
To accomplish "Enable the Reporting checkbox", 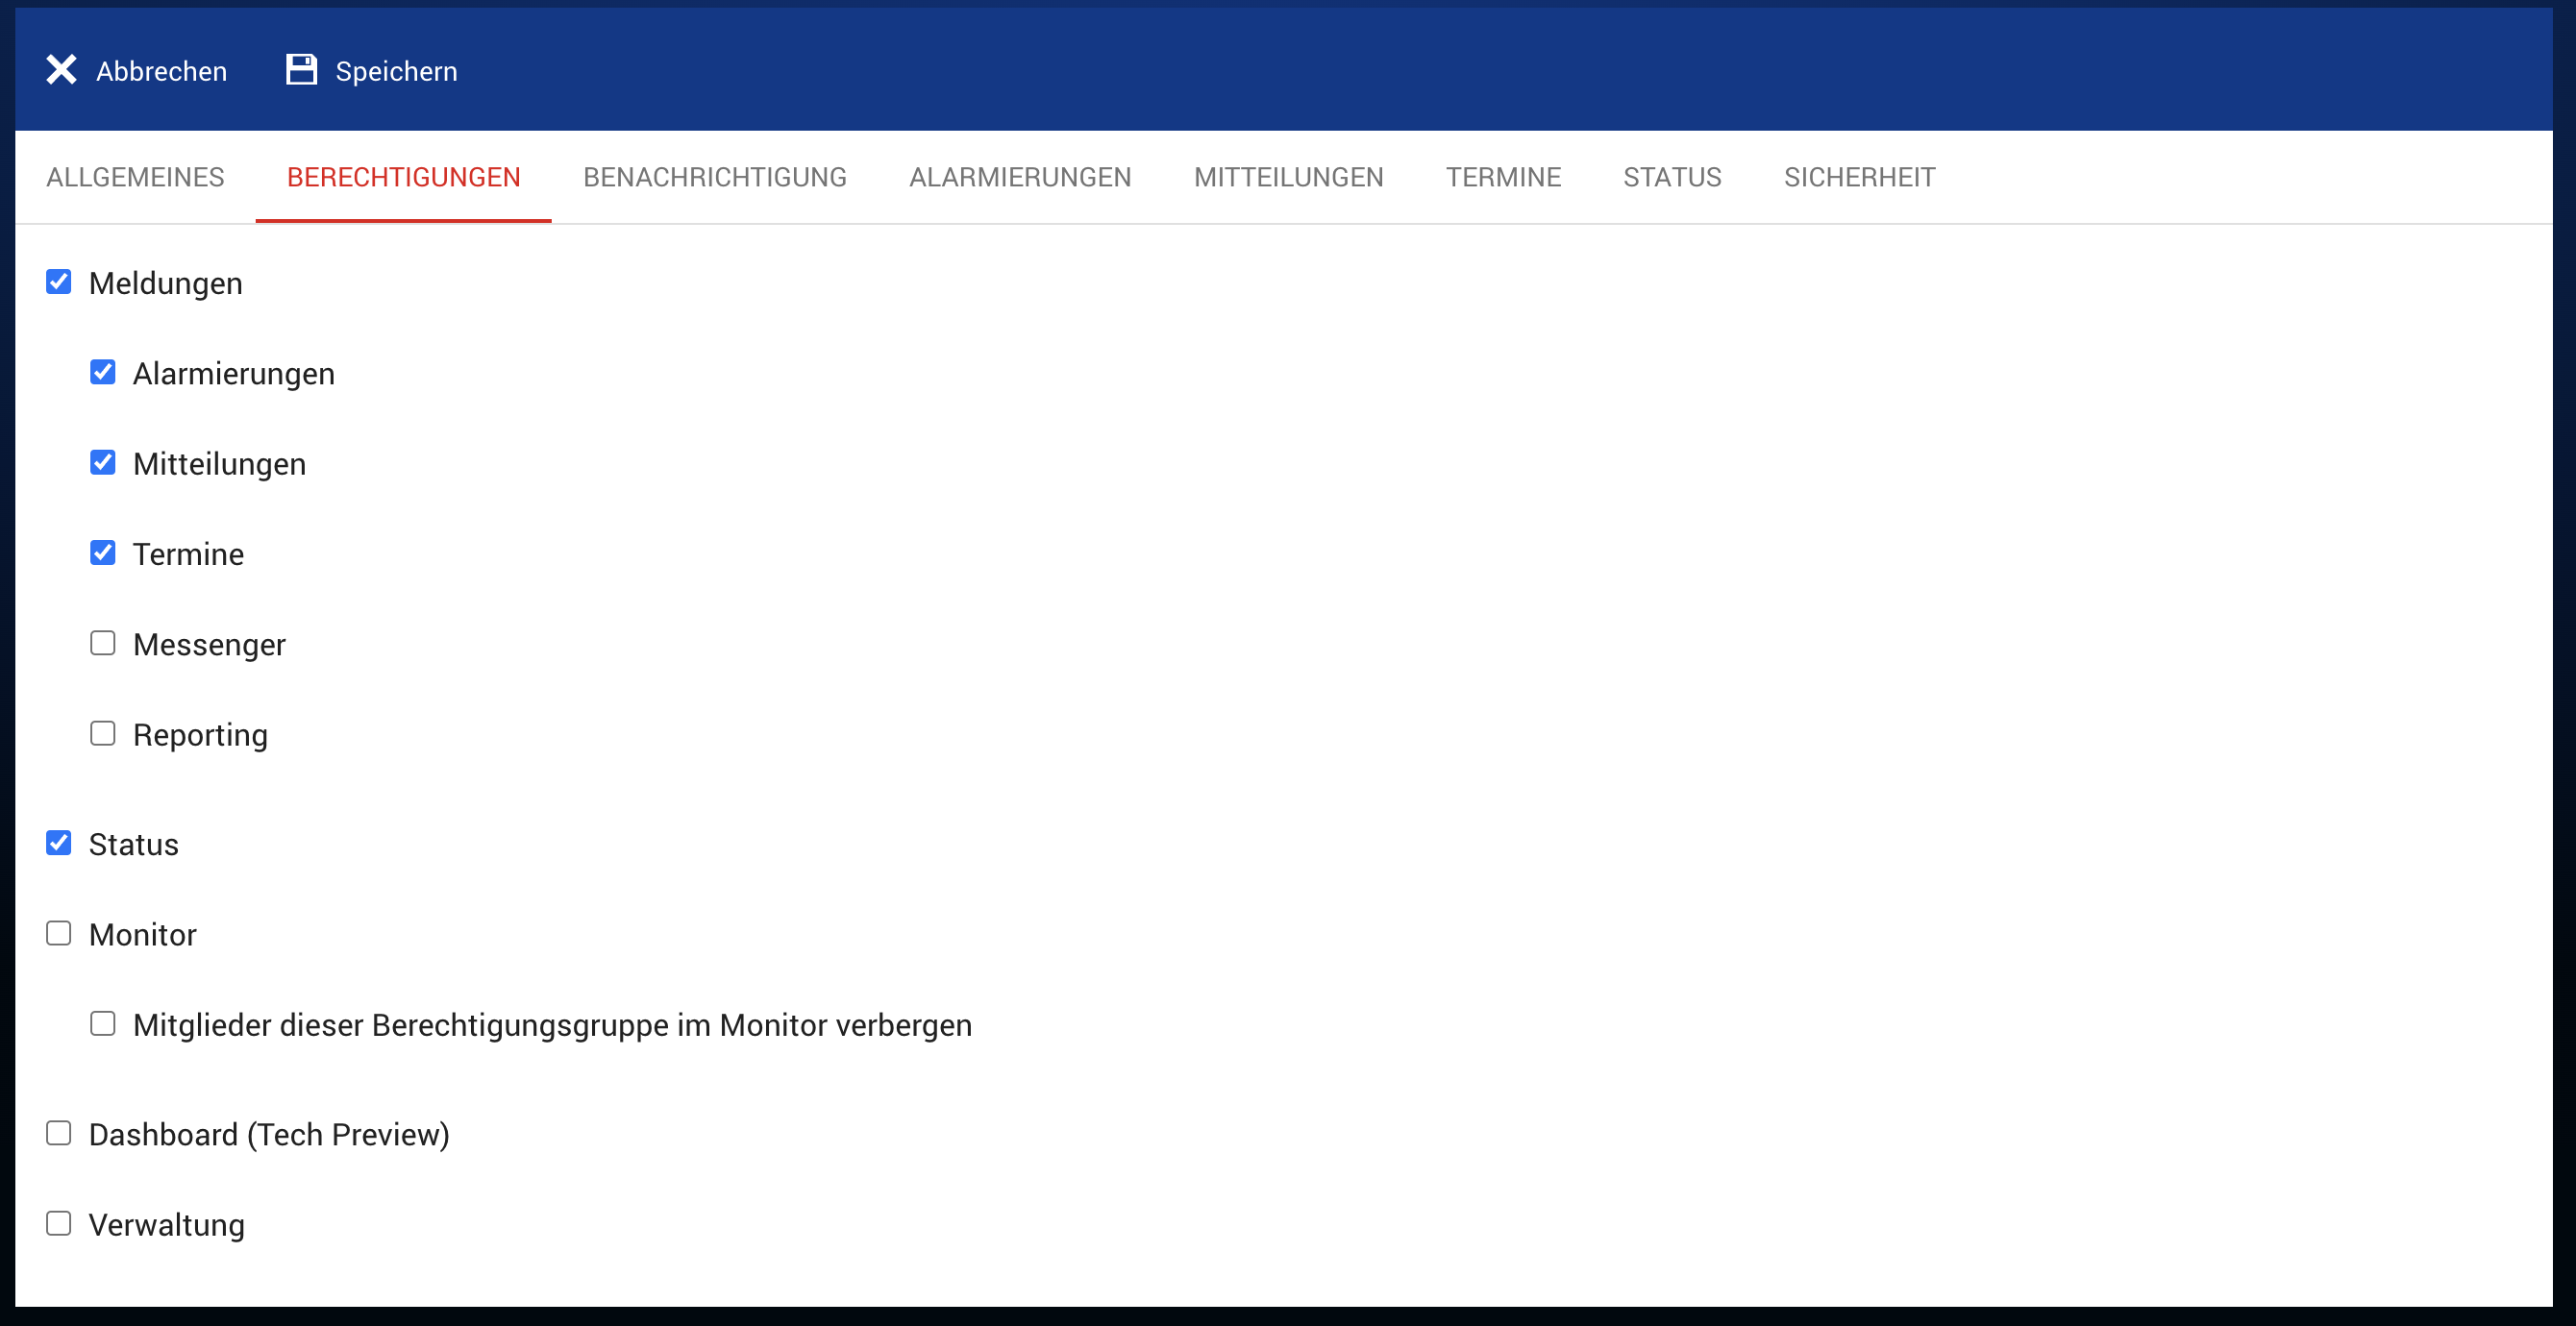I will (x=103, y=733).
